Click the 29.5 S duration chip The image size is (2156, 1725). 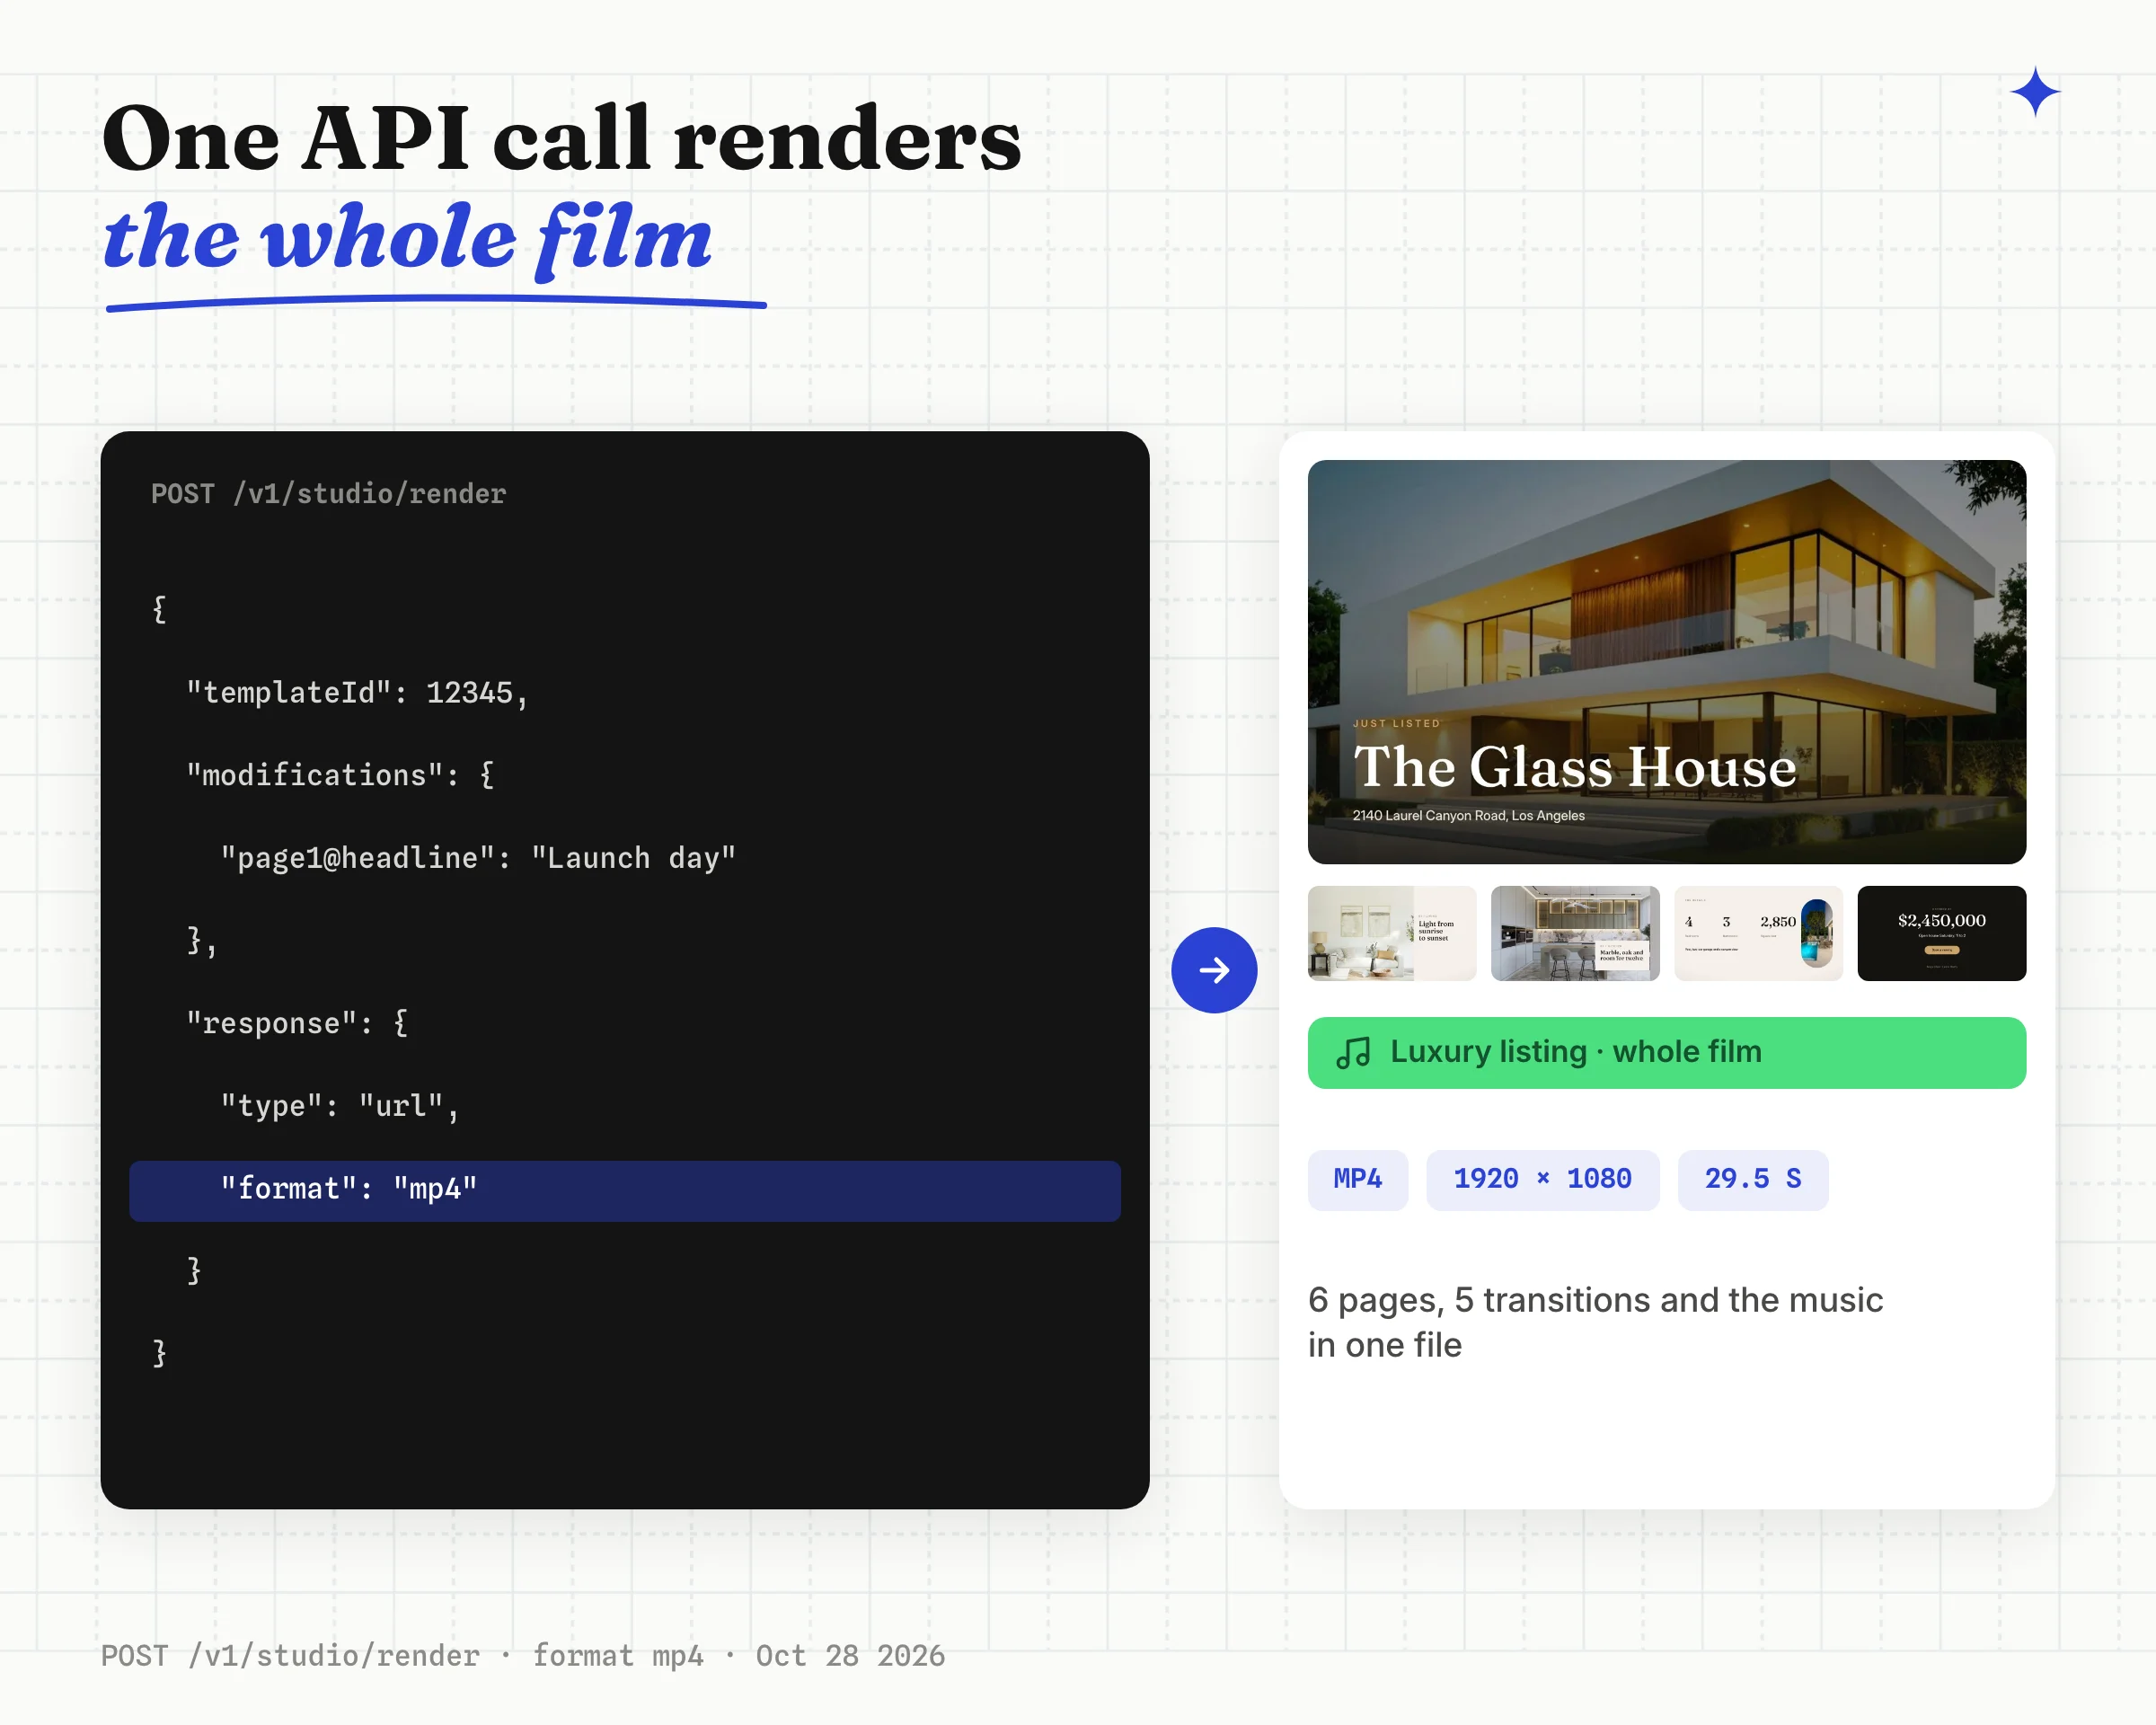point(1752,1179)
